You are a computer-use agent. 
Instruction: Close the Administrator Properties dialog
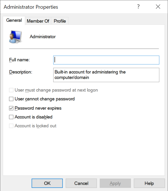(158, 6)
